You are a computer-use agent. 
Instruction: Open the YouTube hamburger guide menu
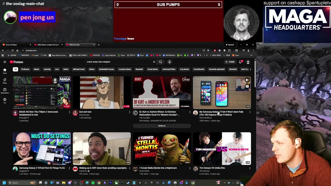pyautogui.click(x=5, y=62)
